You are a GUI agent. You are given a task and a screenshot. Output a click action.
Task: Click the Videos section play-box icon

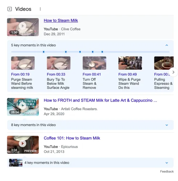coord(10,9)
